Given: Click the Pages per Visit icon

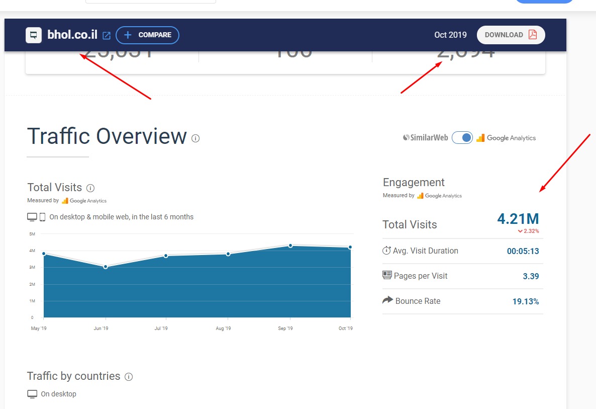Looking at the screenshot, I should coord(386,275).
